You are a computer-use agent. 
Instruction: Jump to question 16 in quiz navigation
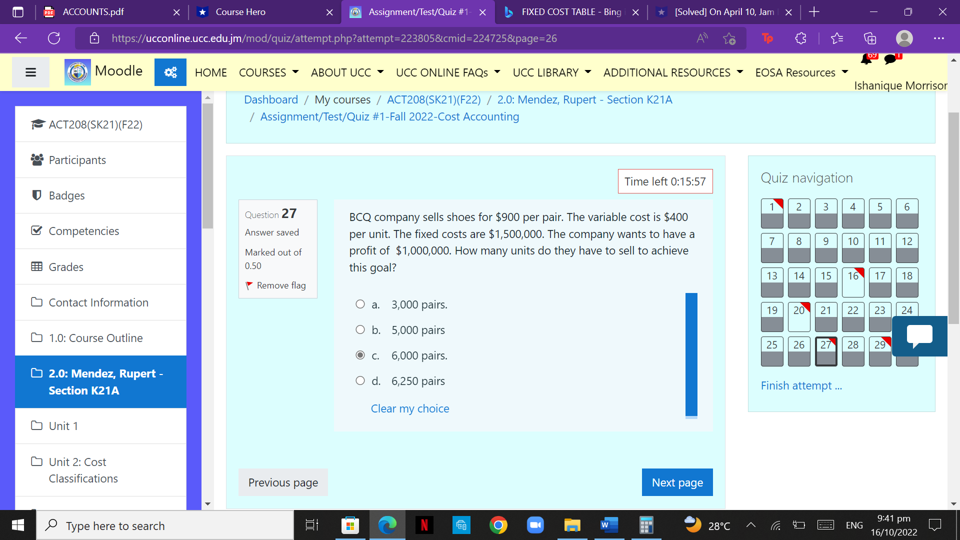pyautogui.click(x=852, y=282)
